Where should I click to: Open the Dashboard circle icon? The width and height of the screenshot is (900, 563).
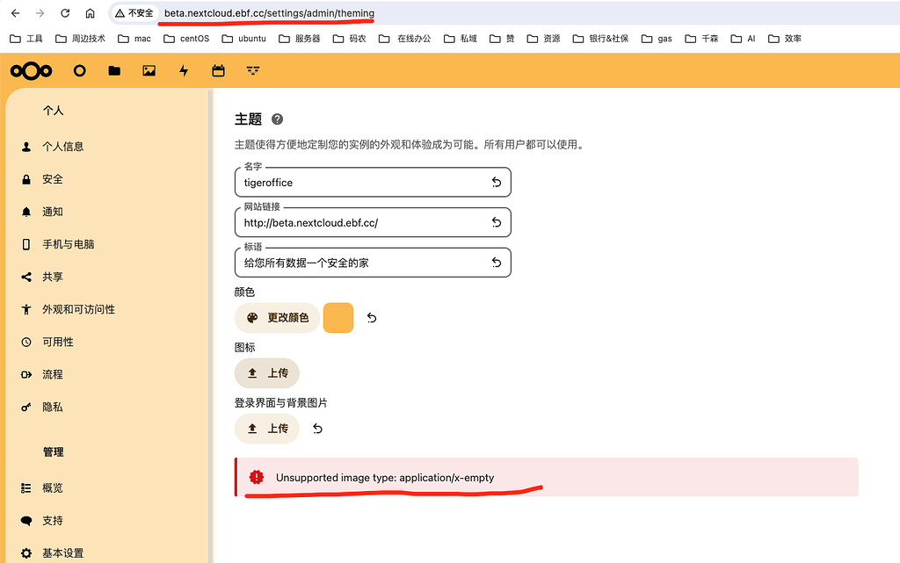click(80, 71)
